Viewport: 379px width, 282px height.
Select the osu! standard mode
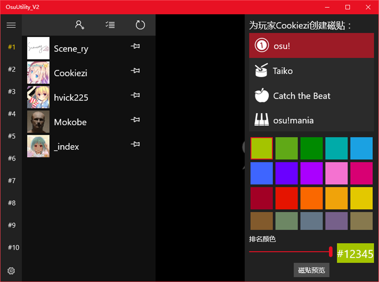[x=311, y=45]
